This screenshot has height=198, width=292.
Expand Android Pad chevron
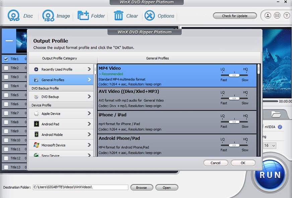[x=89, y=124]
